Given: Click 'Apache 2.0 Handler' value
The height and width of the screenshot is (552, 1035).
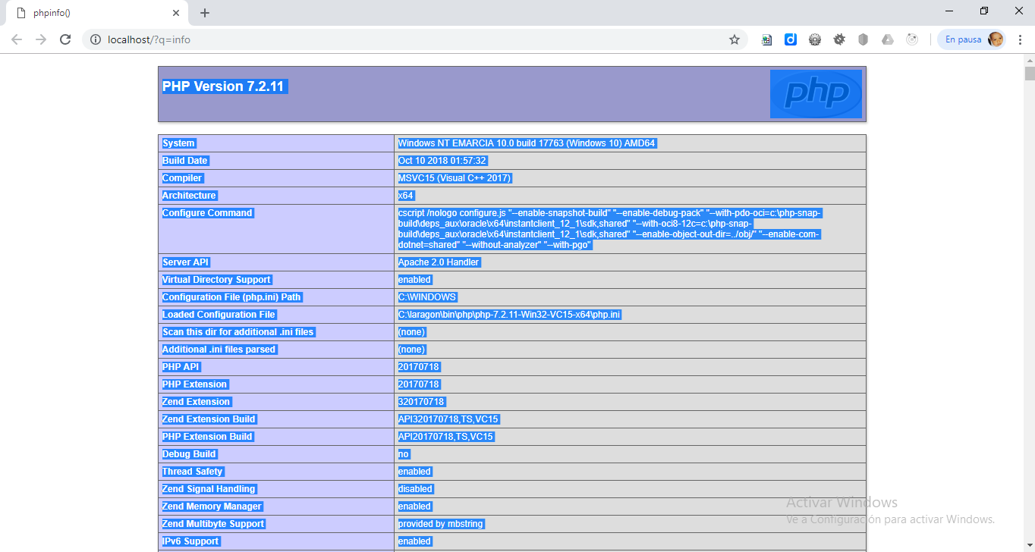Looking at the screenshot, I should coord(439,262).
